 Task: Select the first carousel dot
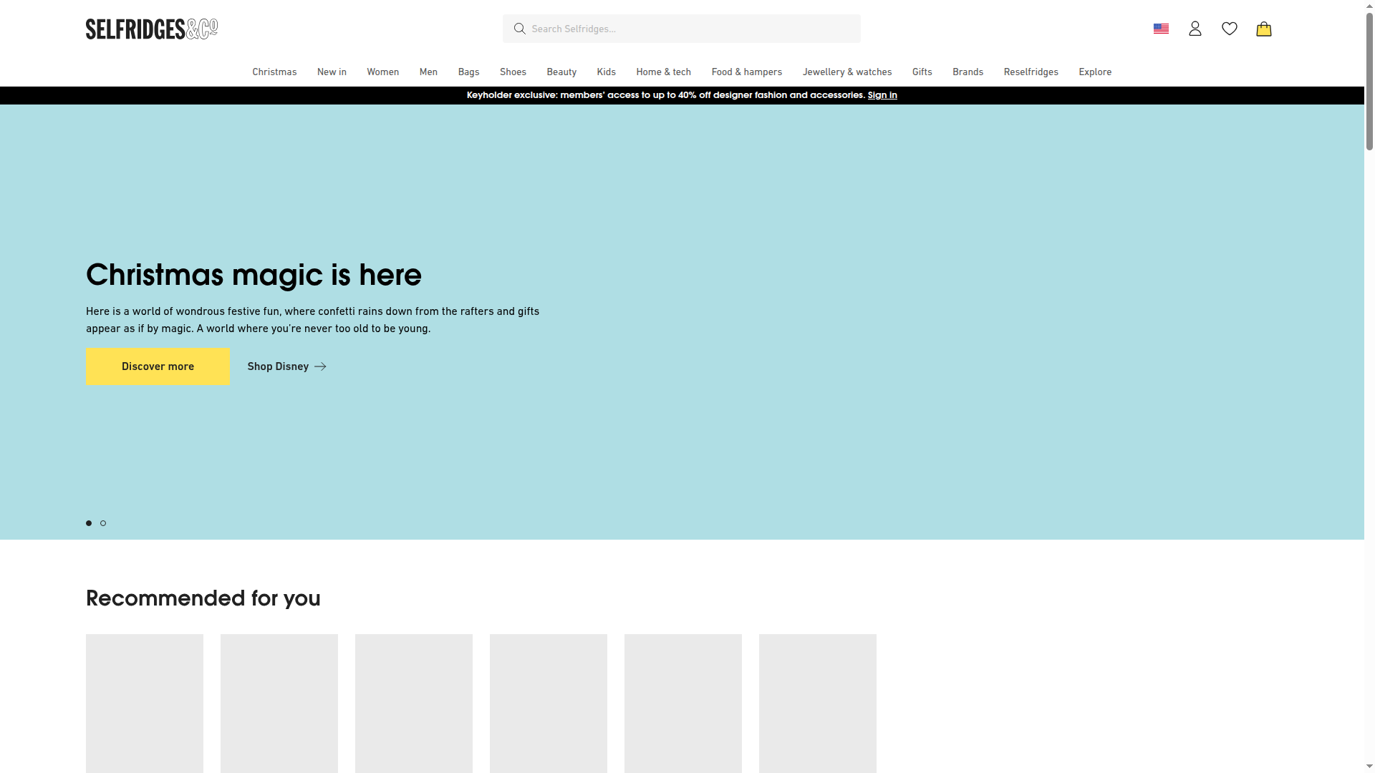pos(88,523)
